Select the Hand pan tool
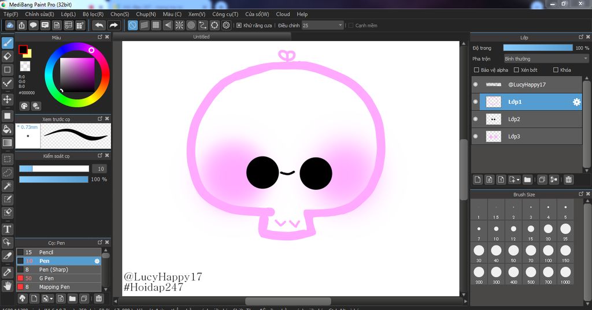The height and width of the screenshot is (310, 592). click(7, 286)
